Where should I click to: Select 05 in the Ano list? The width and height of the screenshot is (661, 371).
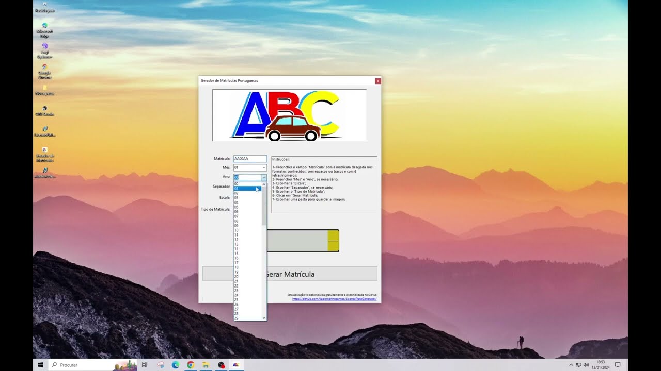tap(248, 207)
